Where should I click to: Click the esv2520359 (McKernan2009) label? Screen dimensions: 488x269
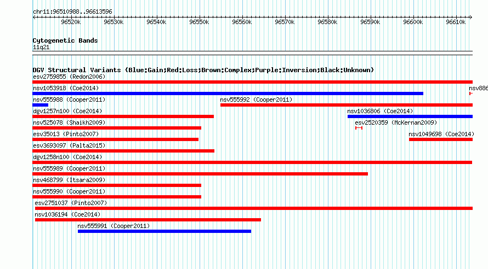tap(396, 122)
